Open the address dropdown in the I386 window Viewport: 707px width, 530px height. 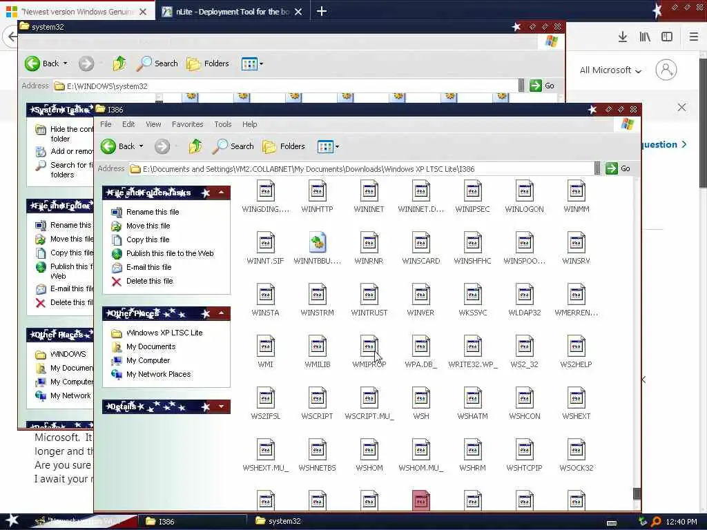pyautogui.click(x=597, y=168)
